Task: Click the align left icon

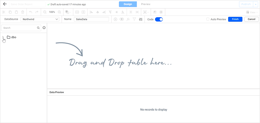Action: tap(91, 12)
